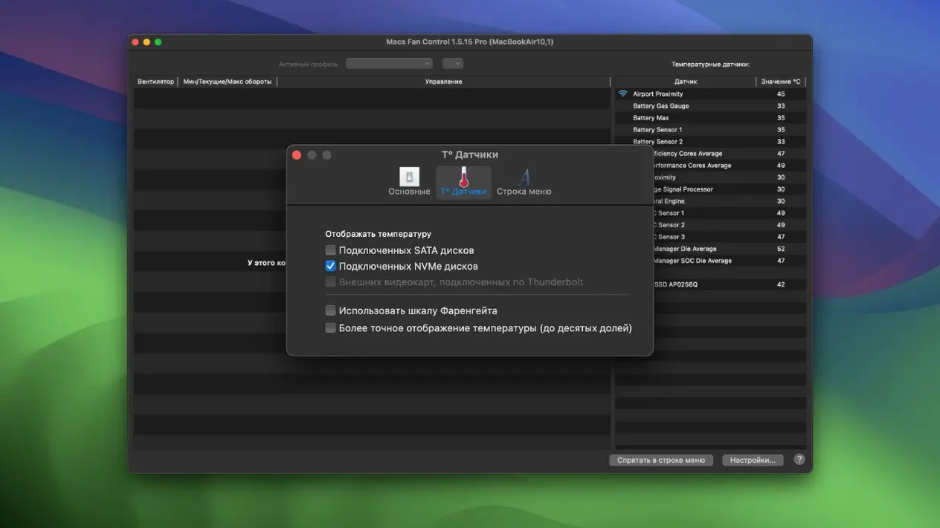
Task: Click the Airport Proximity value 45
Action: point(781,94)
